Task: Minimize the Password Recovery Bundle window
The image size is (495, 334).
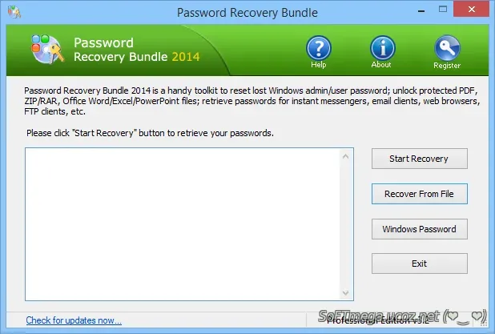Action: (421, 10)
